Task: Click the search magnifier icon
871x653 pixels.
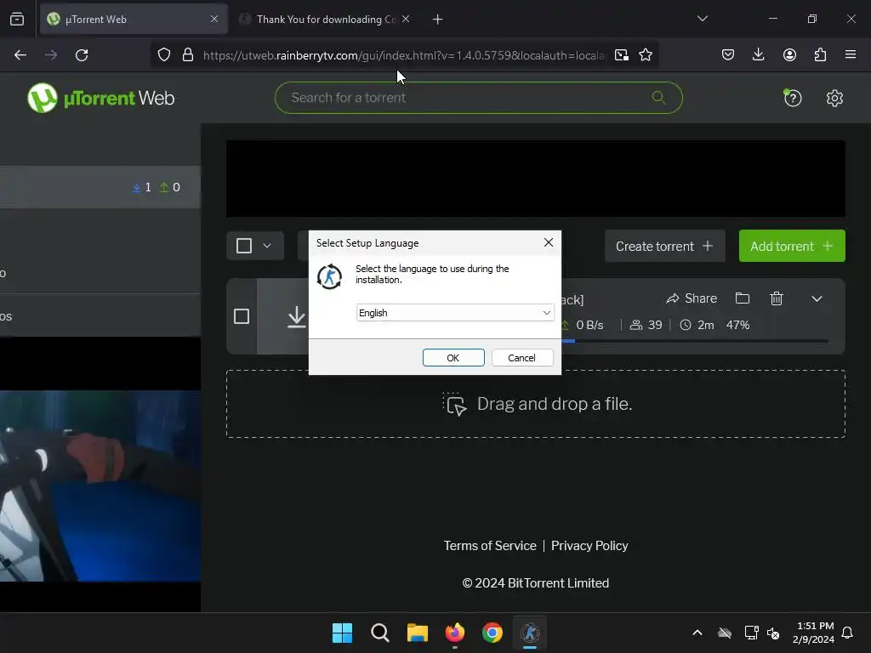Action: [659, 98]
